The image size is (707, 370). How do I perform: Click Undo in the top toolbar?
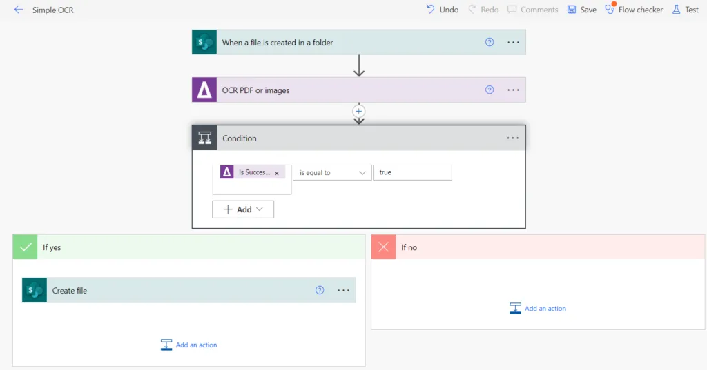pos(442,10)
